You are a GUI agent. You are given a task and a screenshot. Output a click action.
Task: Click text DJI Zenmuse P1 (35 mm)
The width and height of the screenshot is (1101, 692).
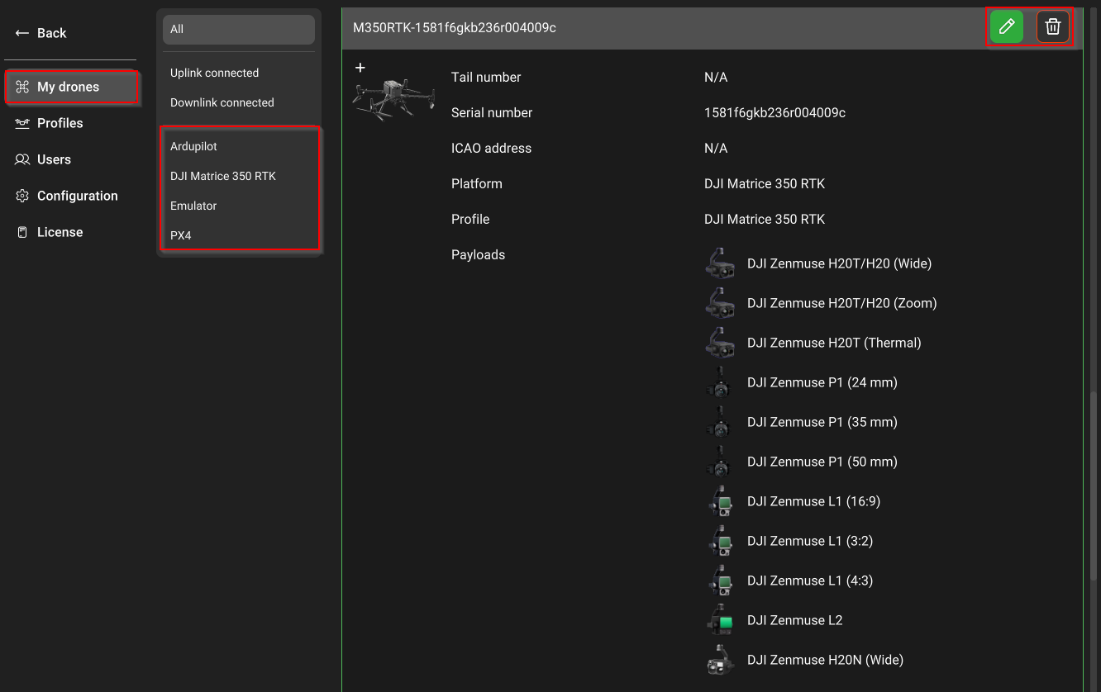pyautogui.click(x=822, y=422)
